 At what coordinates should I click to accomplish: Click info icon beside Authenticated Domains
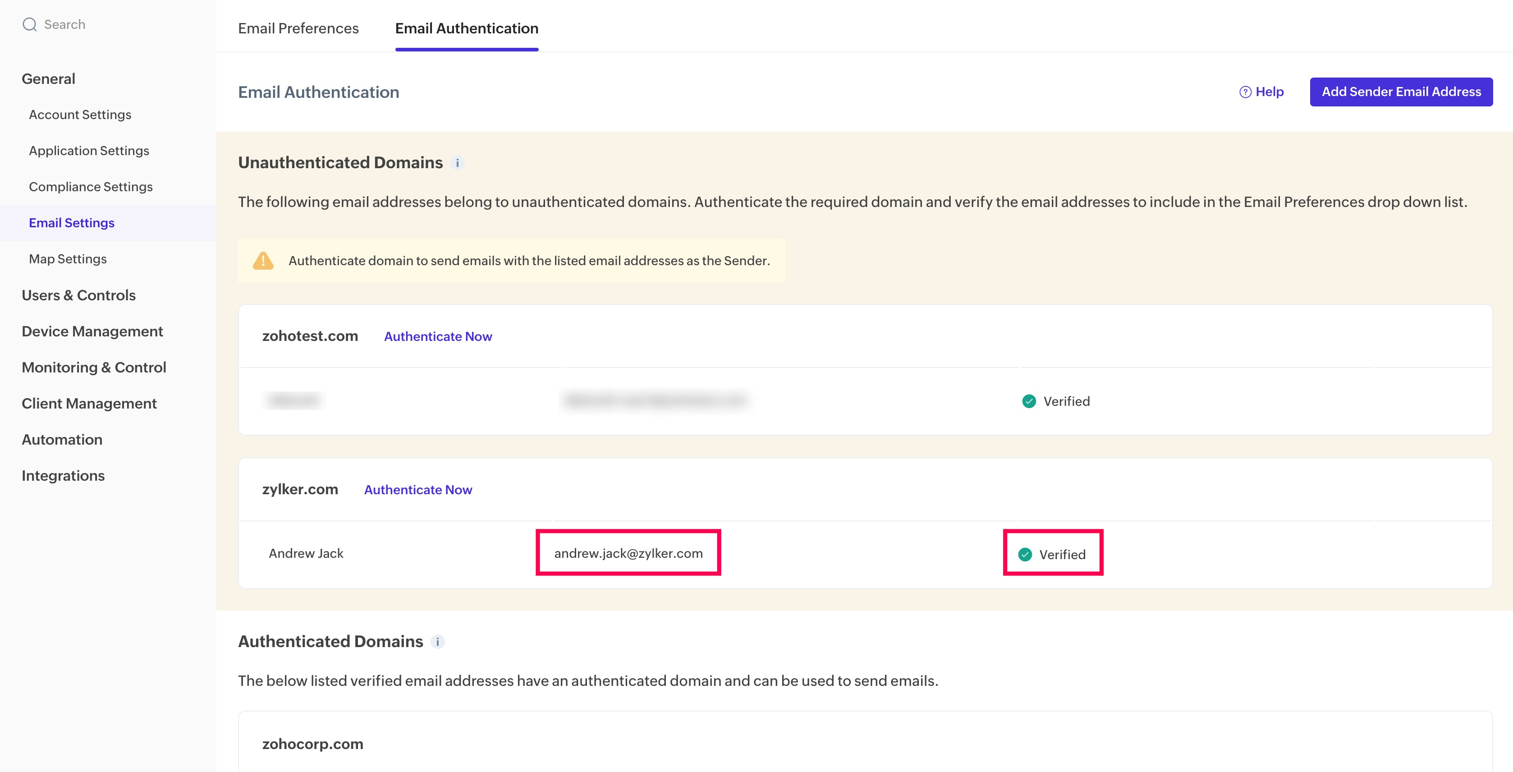click(x=438, y=642)
